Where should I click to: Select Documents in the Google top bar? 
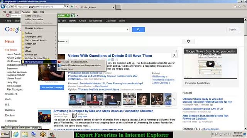tap(96, 21)
